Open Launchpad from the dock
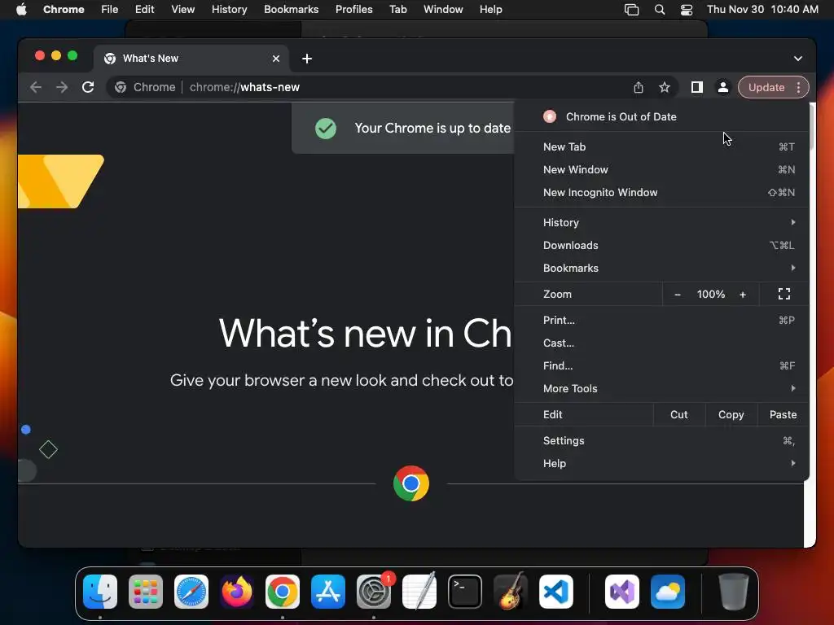834x625 pixels. click(146, 592)
